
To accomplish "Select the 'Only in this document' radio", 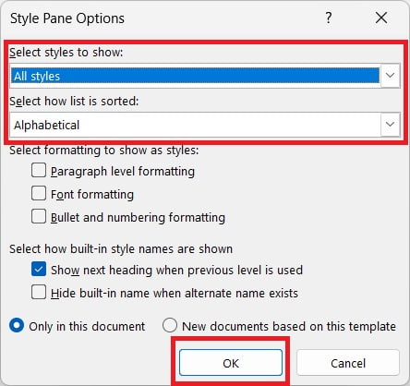I will 17,326.
